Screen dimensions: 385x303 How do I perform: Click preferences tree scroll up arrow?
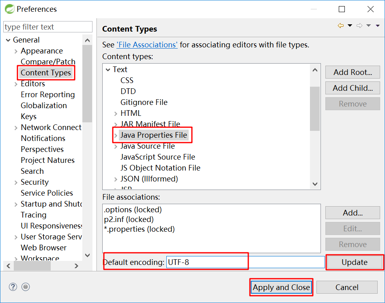click(87, 41)
